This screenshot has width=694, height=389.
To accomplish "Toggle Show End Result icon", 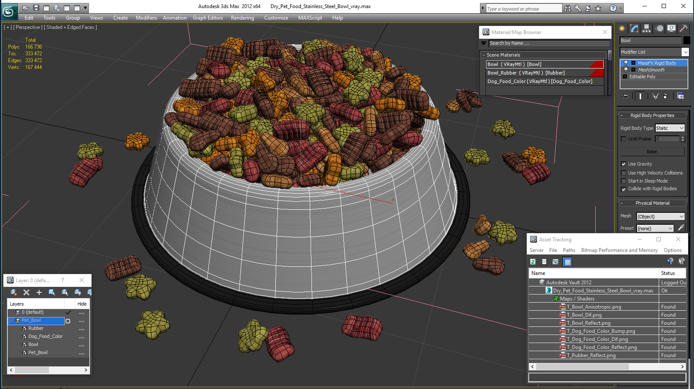I will click(x=640, y=96).
